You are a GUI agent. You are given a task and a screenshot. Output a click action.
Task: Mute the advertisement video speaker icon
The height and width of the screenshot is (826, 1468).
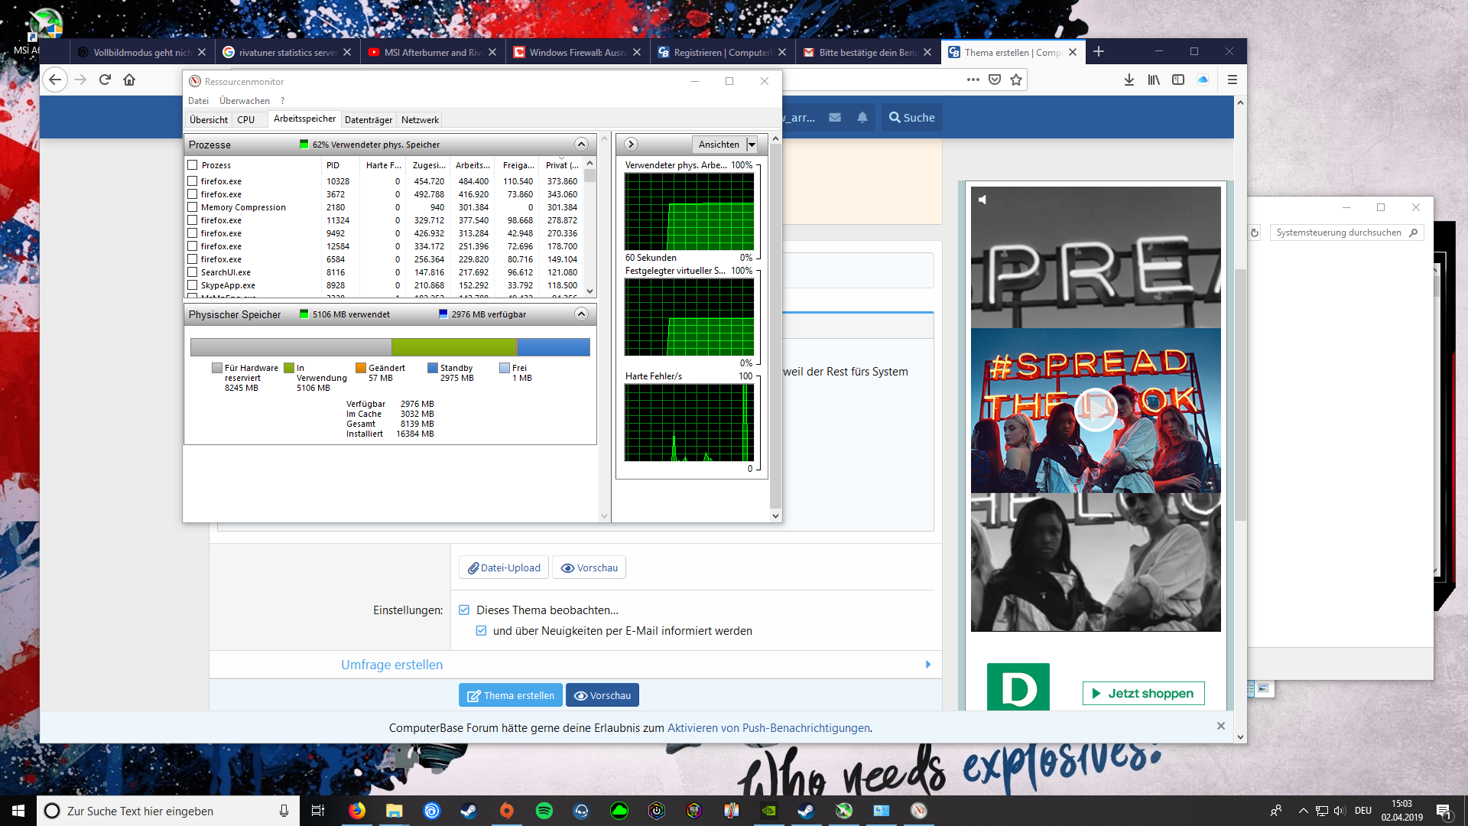(982, 200)
